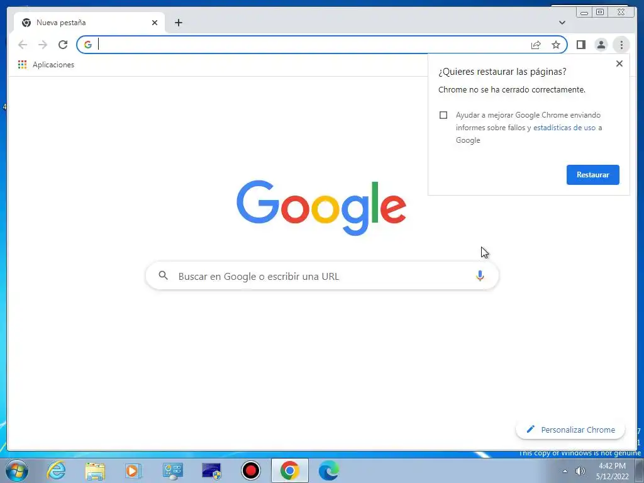Open the Control Panel taskbar icon
The width and height of the screenshot is (644, 483).
[x=172, y=470]
